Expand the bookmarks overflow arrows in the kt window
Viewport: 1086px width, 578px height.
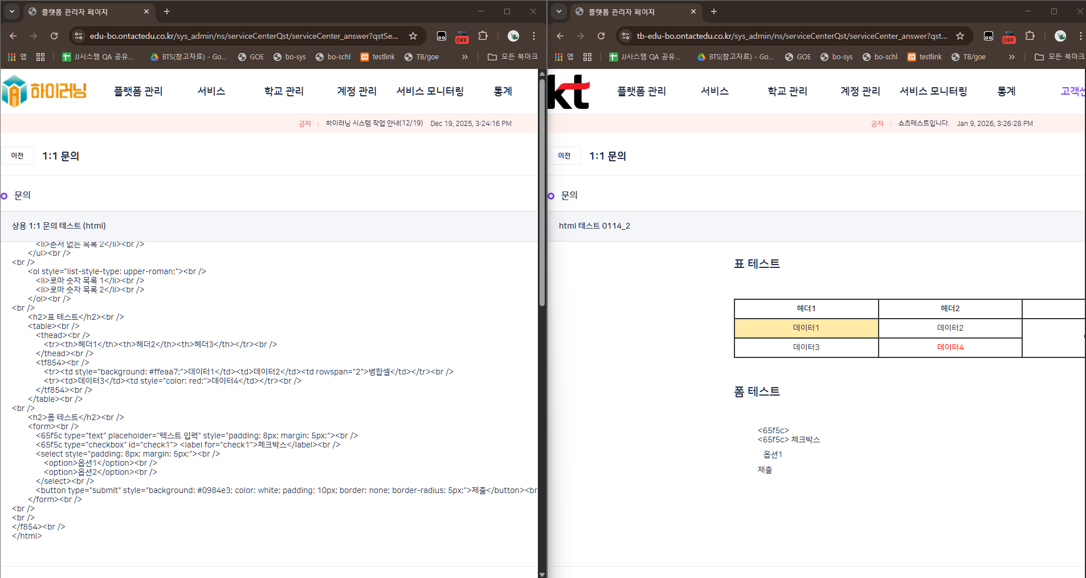tap(1011, 57)
